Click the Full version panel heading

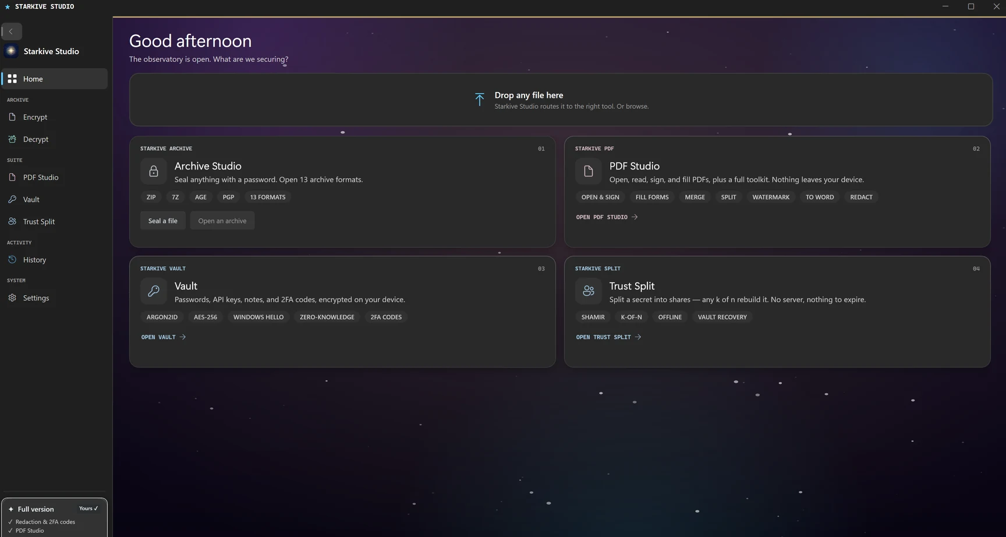point(36,509)
